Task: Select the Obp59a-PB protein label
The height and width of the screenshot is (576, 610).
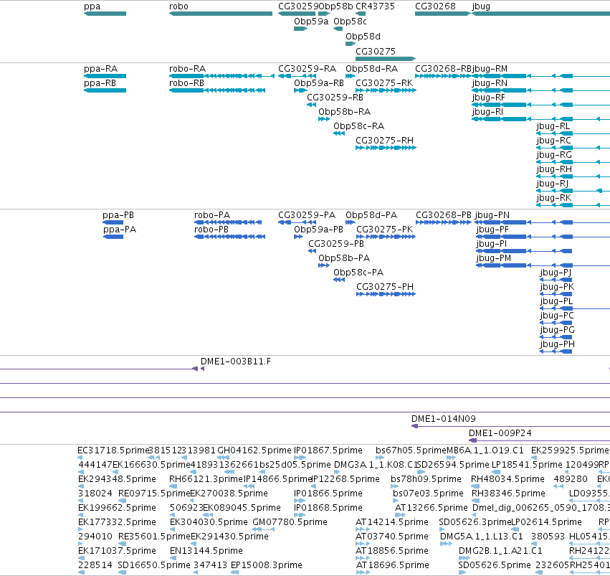Action: [318, 230]
